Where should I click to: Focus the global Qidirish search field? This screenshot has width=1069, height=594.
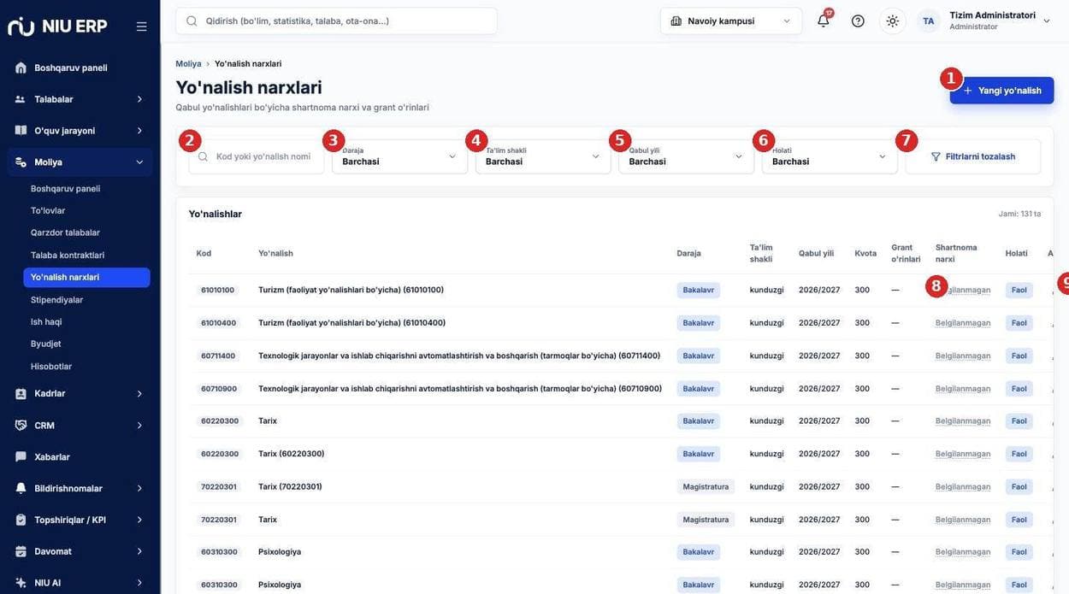pyautogui.click(x=336, y=21)
